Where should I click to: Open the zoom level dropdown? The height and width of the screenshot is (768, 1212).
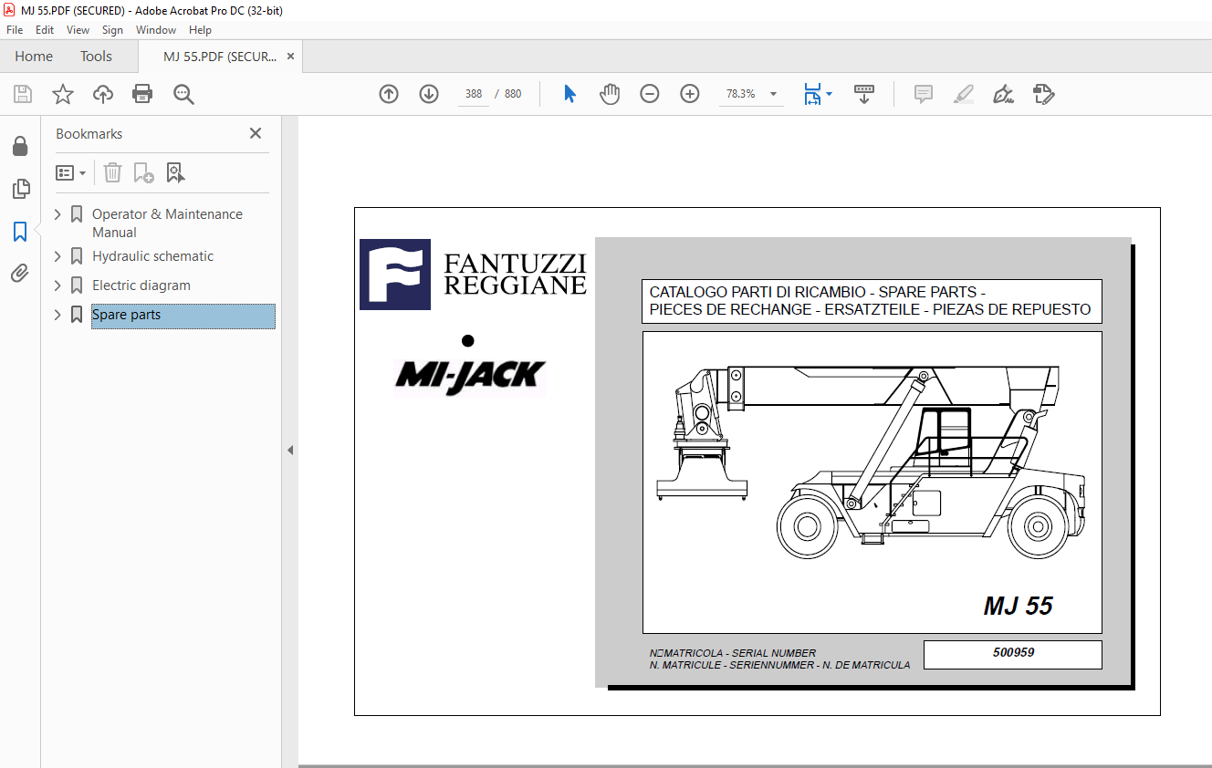click(x=774, y=94)
